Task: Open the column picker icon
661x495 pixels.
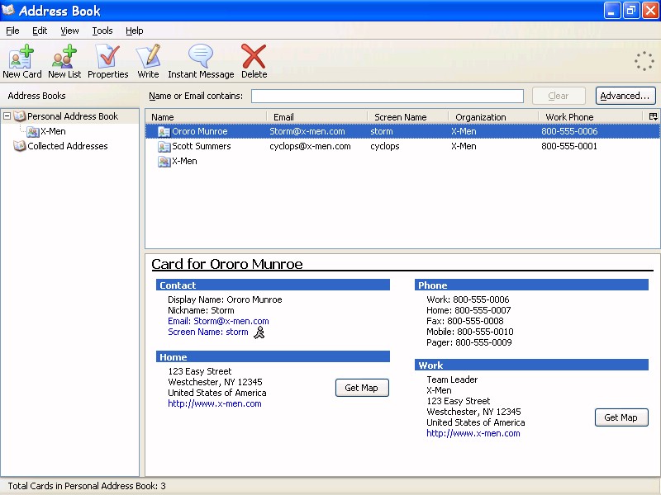Action: [x=653, y=116]
